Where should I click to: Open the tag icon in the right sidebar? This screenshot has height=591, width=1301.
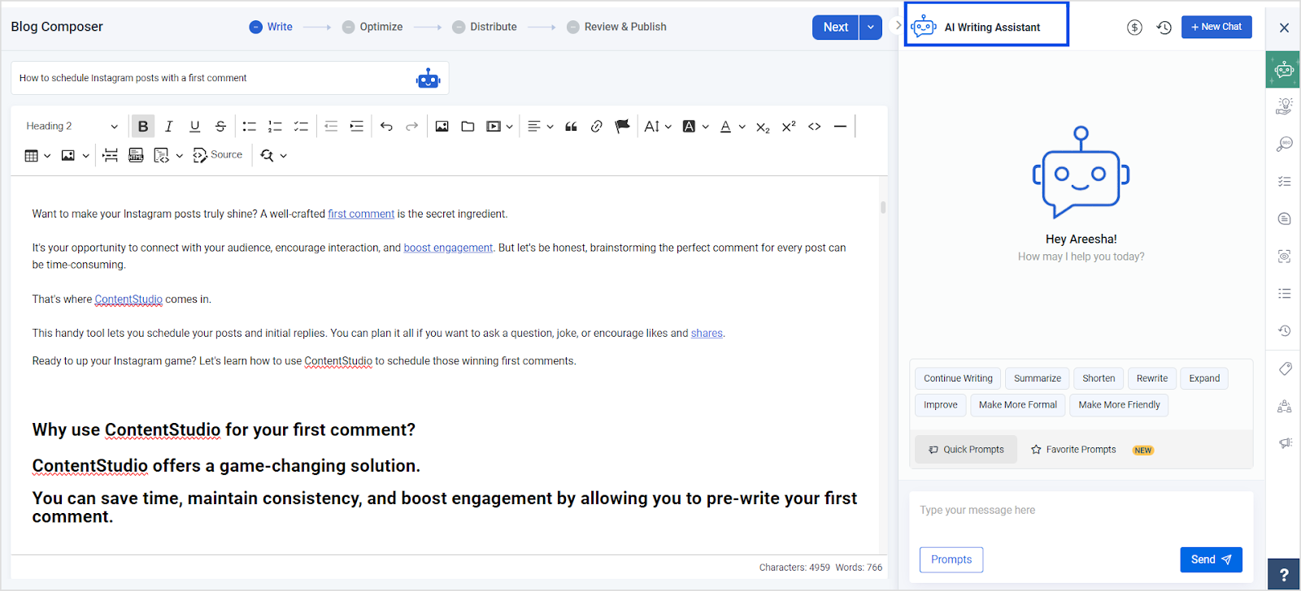(1285, 369)
